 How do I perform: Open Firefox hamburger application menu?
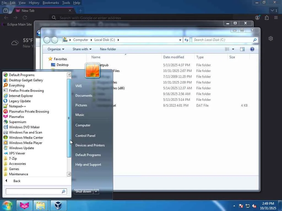click(x=276, y=18)
